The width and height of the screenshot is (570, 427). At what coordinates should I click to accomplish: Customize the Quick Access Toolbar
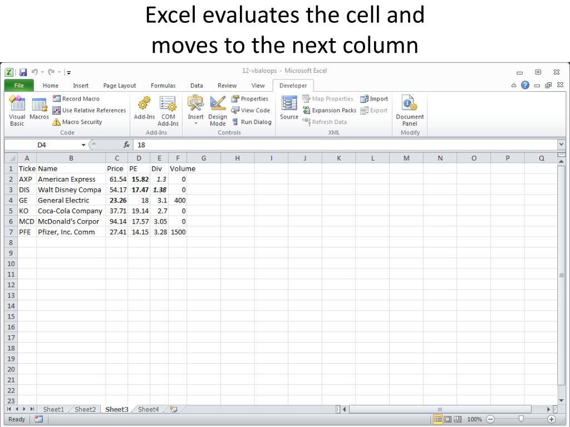(x=68, y=72)
